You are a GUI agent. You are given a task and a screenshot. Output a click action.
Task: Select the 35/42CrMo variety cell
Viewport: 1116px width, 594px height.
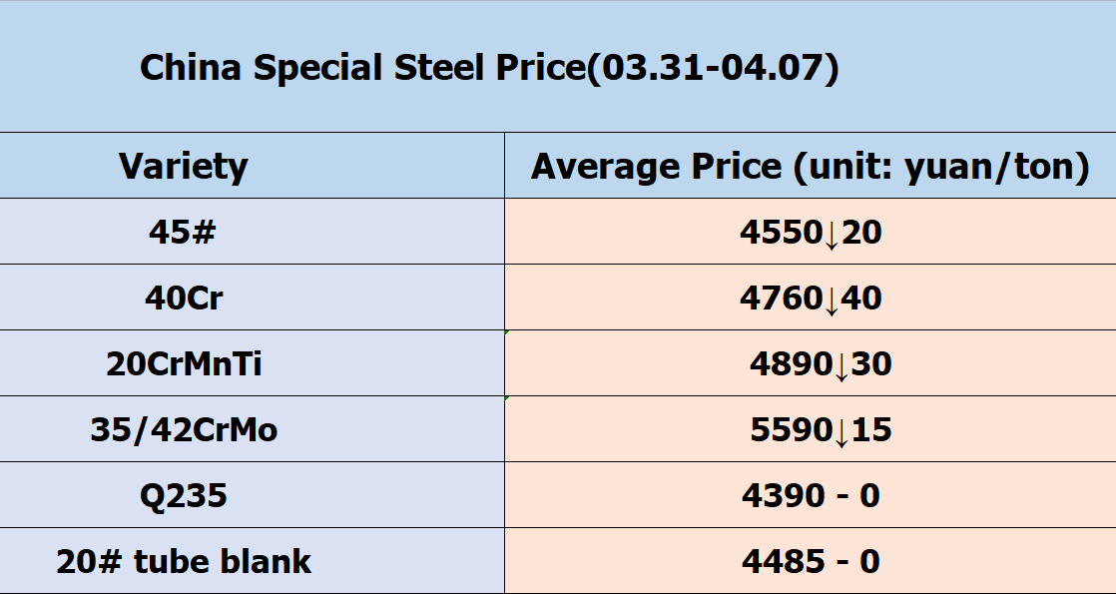pyautogui.click(x=184, y=429)
